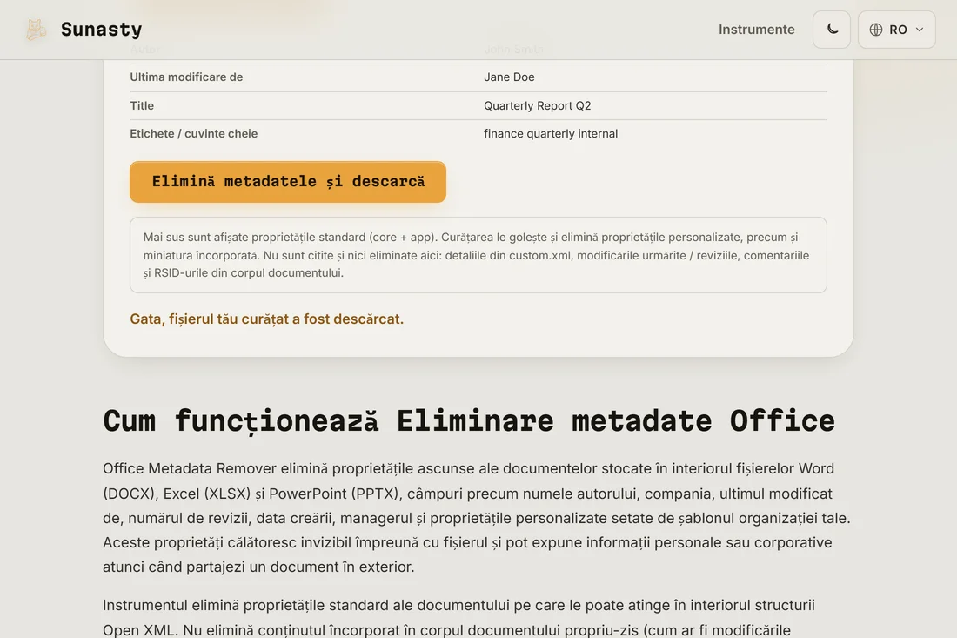Select 'Etichete / cuvinte cheie' label
This screenshot has height=638, width=957.
pyautogui.click(x=193, y=134)
